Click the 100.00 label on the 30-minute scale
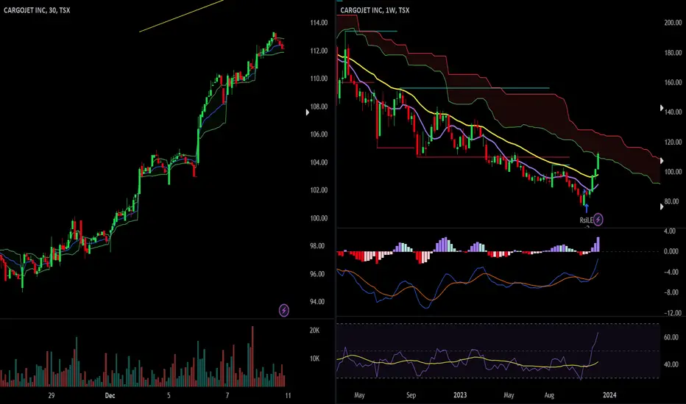This screenshot has height=404, width=686. coord(319,218)
